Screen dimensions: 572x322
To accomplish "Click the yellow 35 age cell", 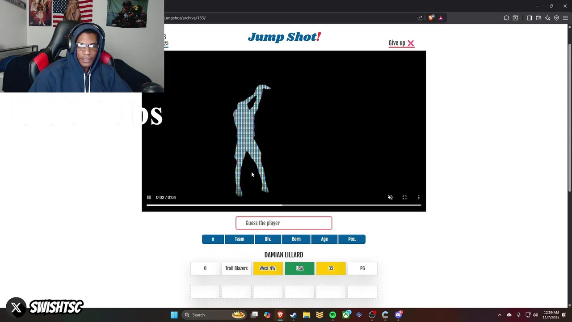I will (x=331, y=268).
